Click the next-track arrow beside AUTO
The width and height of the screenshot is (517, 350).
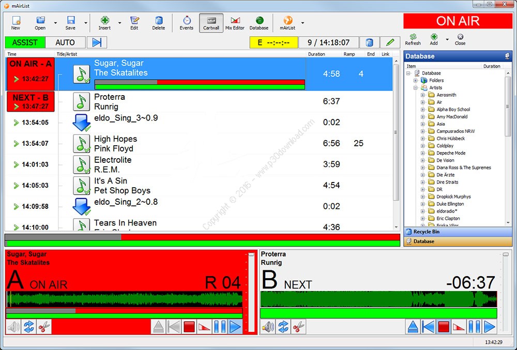[x=97, y=42]
